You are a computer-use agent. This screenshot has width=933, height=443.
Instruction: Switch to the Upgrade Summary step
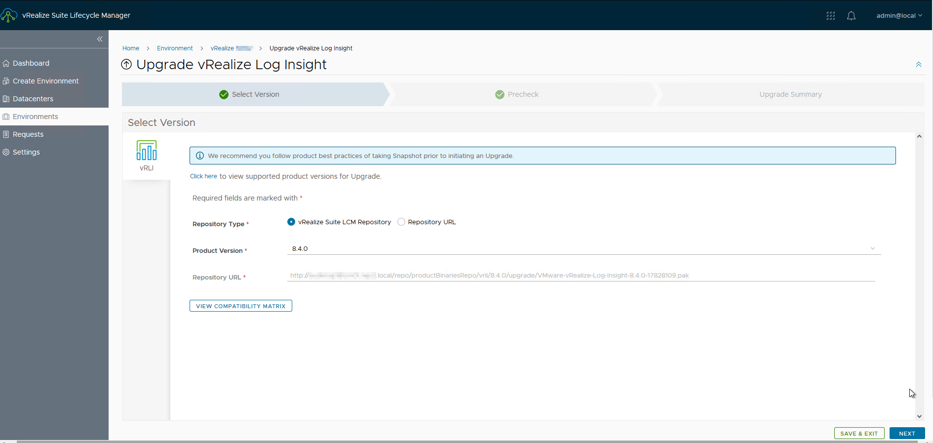[790, 94]
